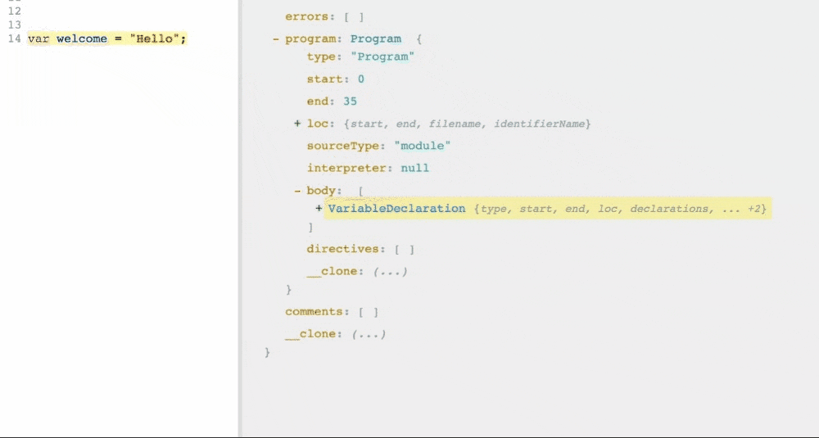The image size is (819, 438).
Task: Expand the VariableDeclaration node
Action: 319,208
